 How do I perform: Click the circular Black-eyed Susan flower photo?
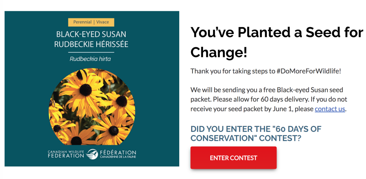point(92,107)
